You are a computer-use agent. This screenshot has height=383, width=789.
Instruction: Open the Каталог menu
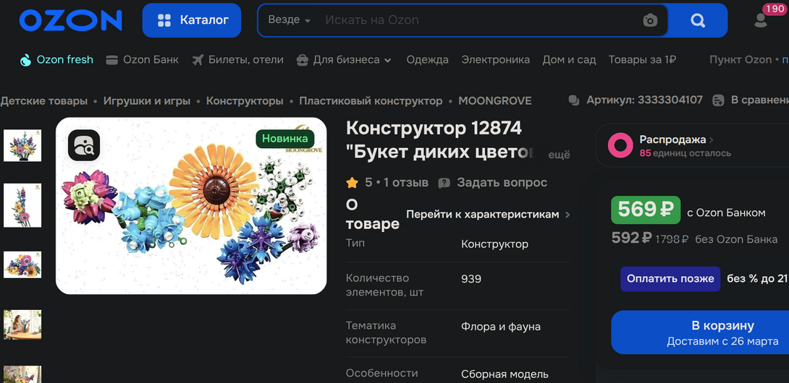point(192,20)
